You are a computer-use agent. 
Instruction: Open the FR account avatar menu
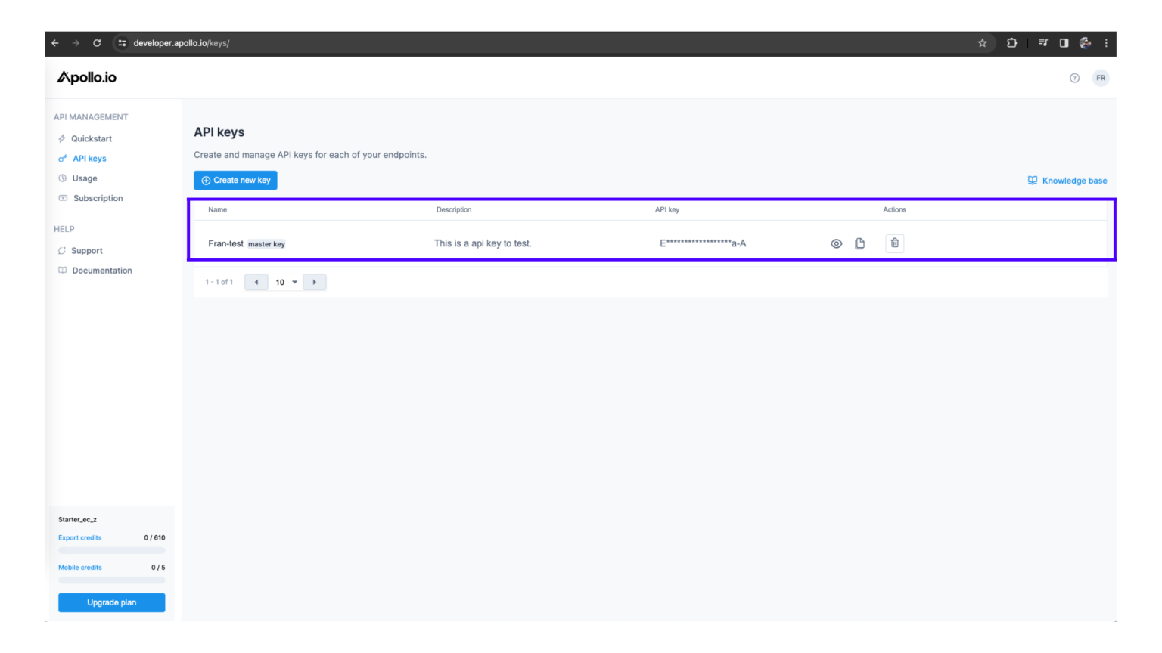(1101, 77)
